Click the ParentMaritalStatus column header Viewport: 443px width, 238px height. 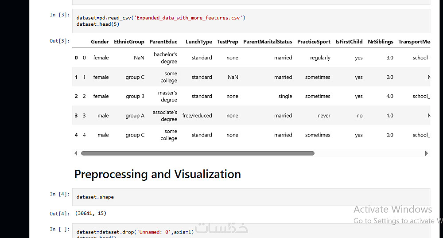click(x=268, y=42)
